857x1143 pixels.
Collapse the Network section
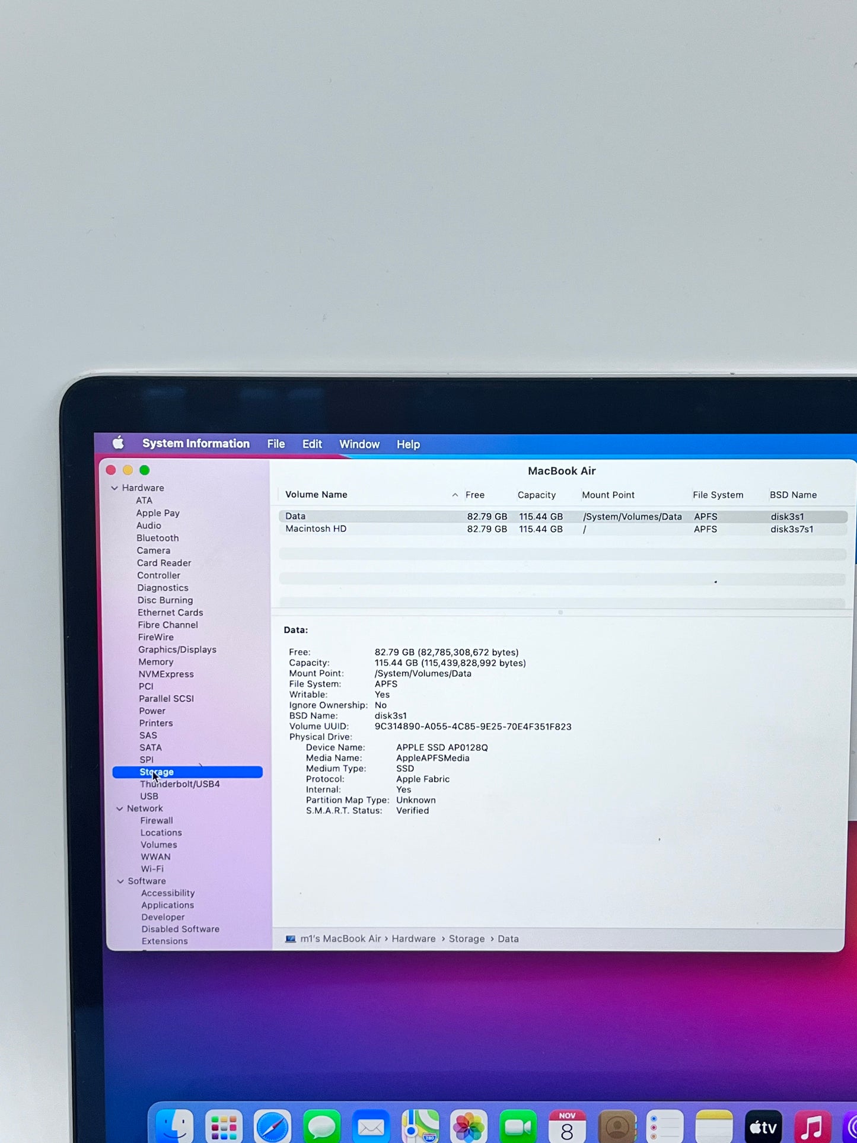click(120, 808)
